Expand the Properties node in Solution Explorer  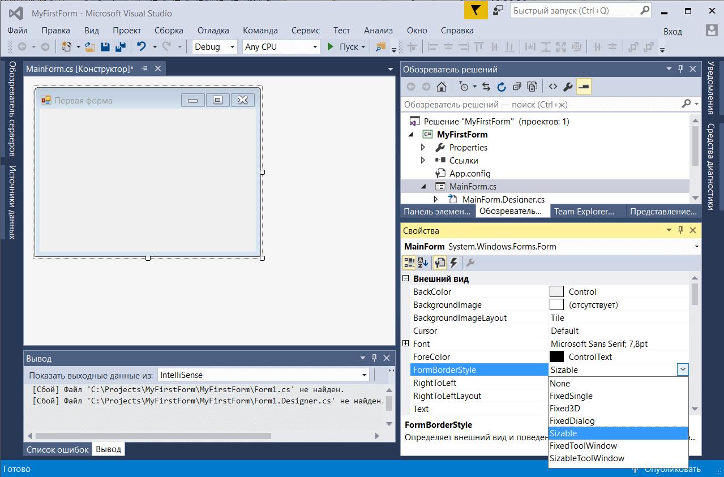pos(423,148)
